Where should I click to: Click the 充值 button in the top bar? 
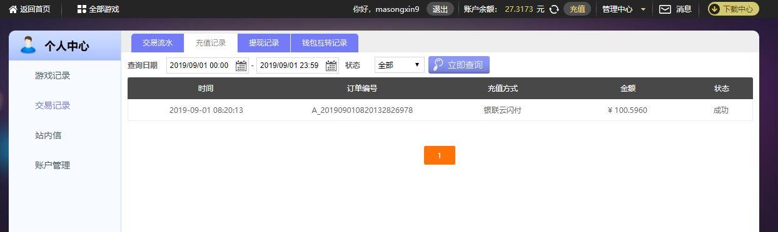pyautogui.click(x=577, y=9)
